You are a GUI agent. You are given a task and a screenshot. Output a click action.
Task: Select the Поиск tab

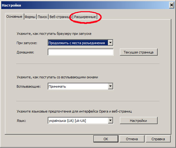[42, 17]
